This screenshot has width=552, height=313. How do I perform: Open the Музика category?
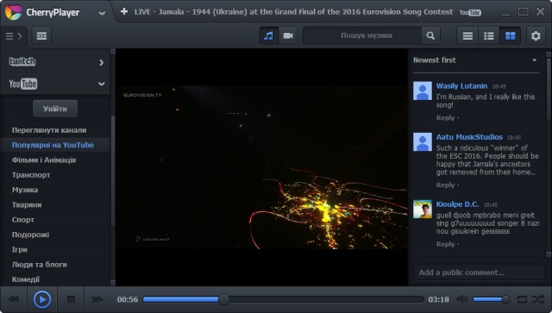(x=25, y=190)
